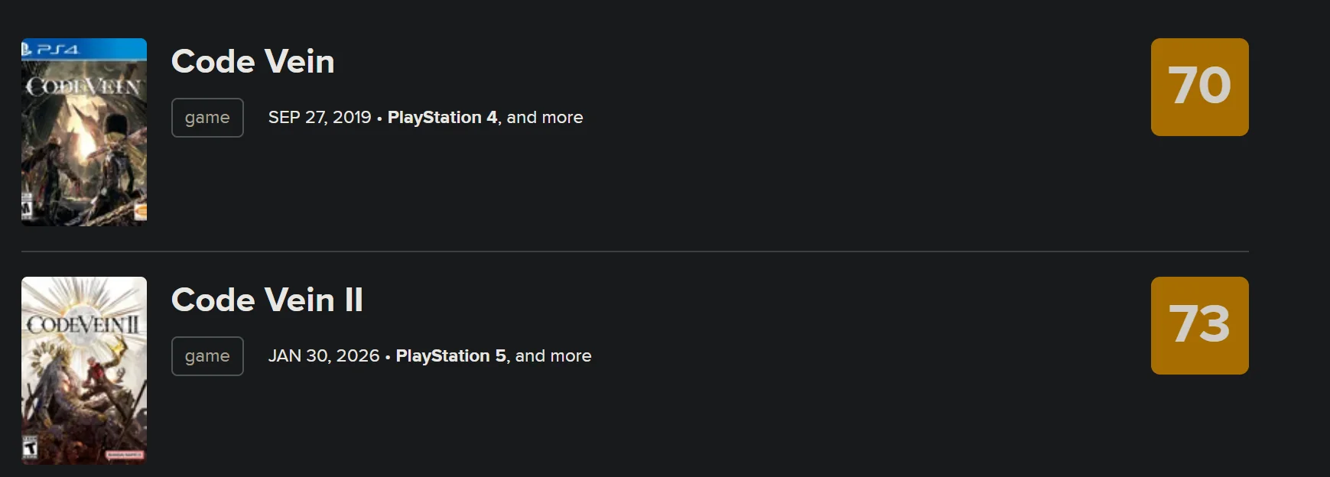Click 'and more' after PlayStation 4

coord(545,118)
